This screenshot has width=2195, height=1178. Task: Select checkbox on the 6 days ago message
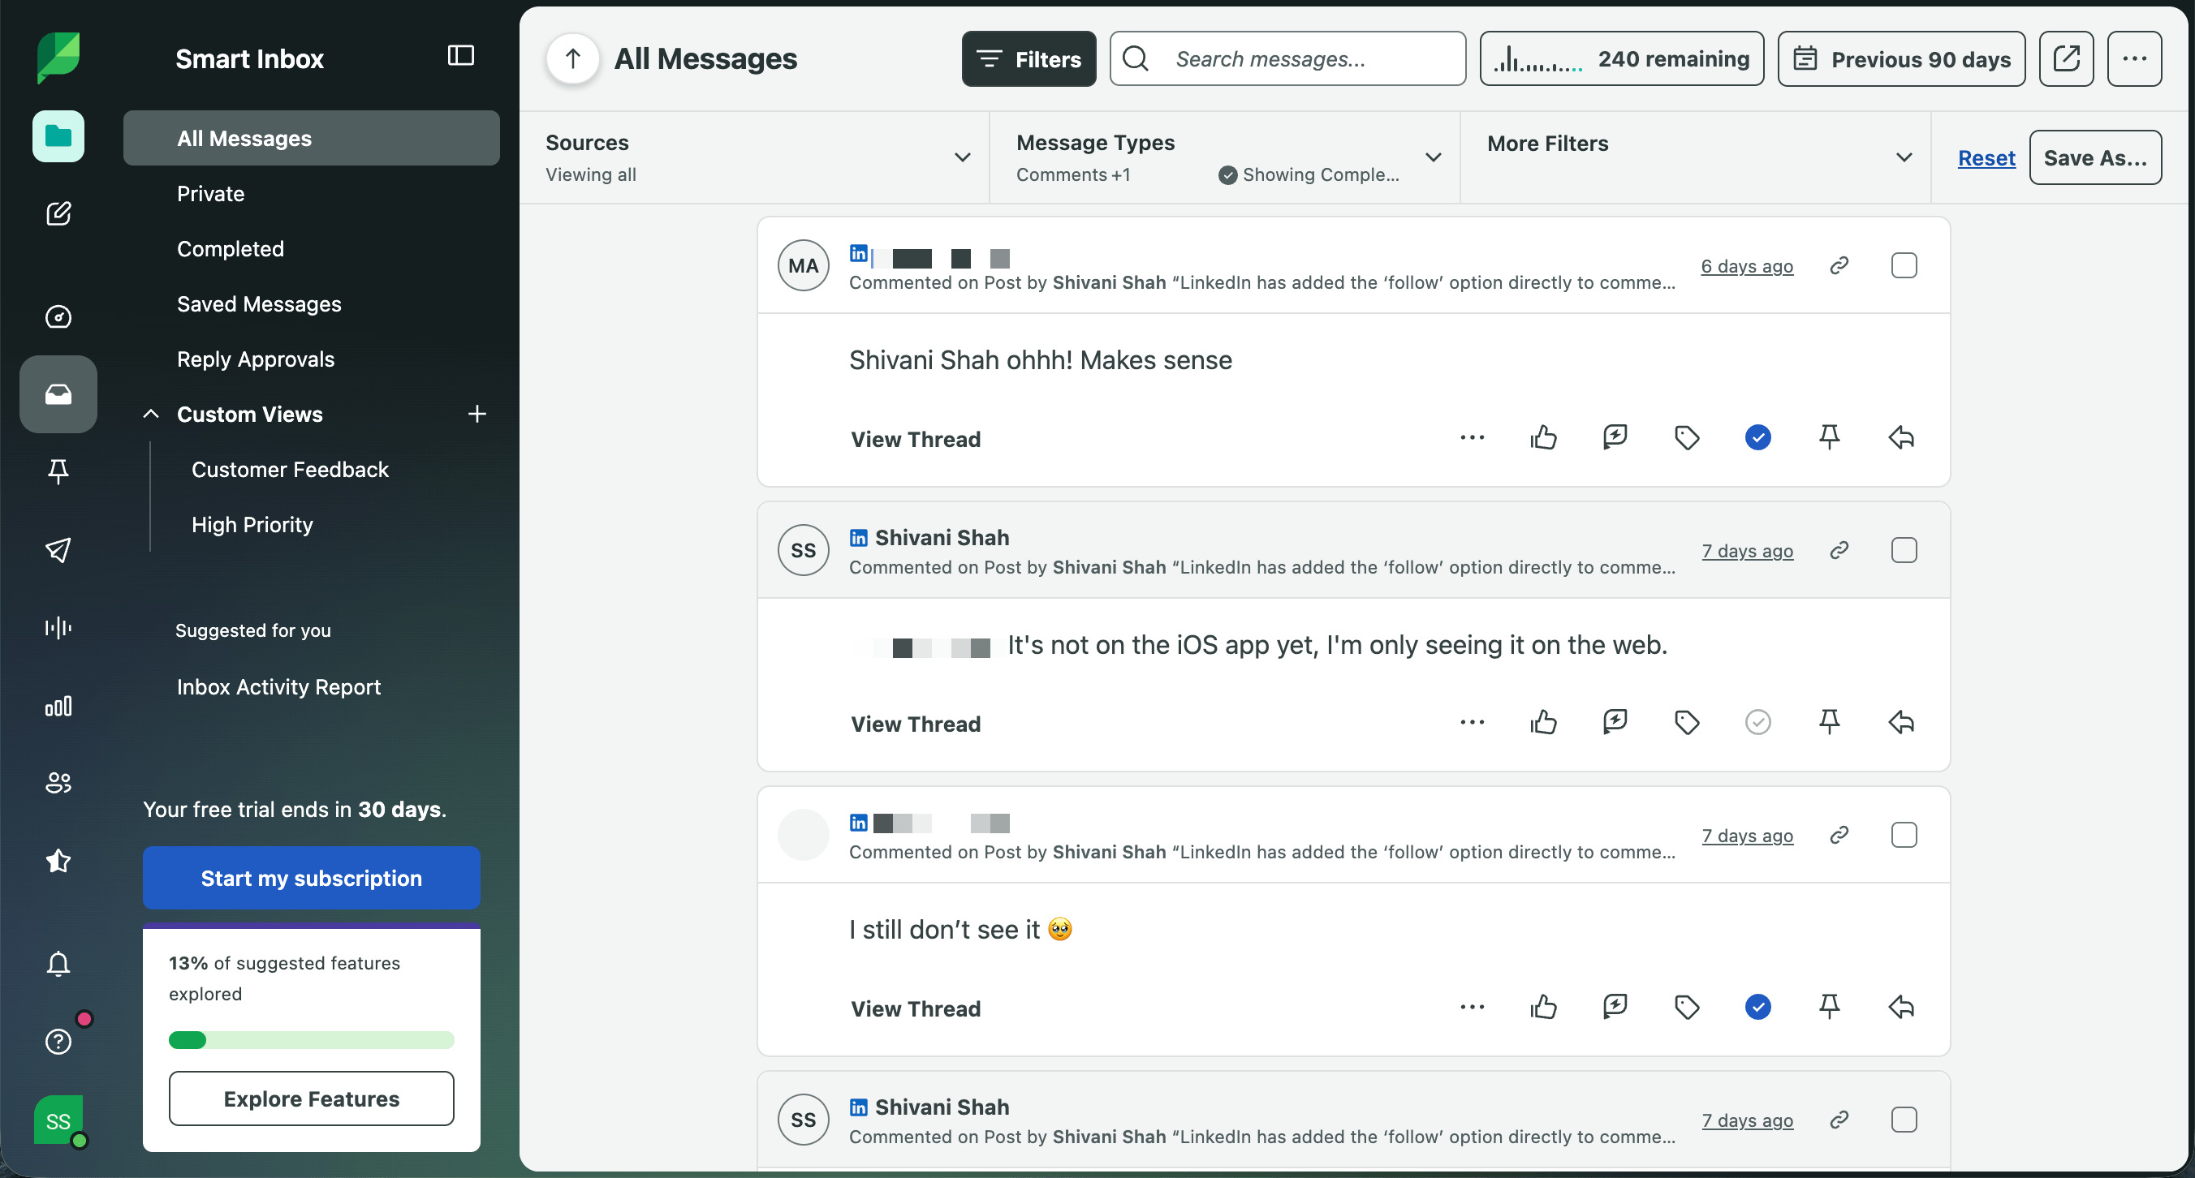1904,266
